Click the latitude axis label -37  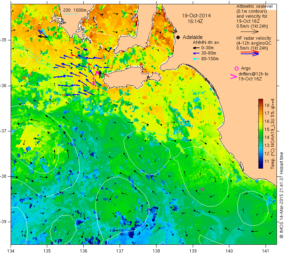(4, 131)
